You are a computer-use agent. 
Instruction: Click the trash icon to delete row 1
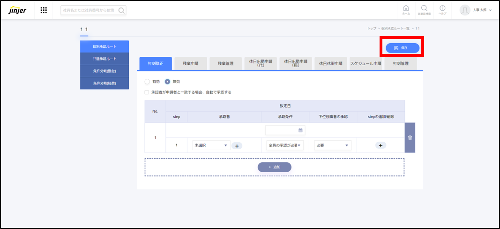pyautogui.click(x=410, y=137)
